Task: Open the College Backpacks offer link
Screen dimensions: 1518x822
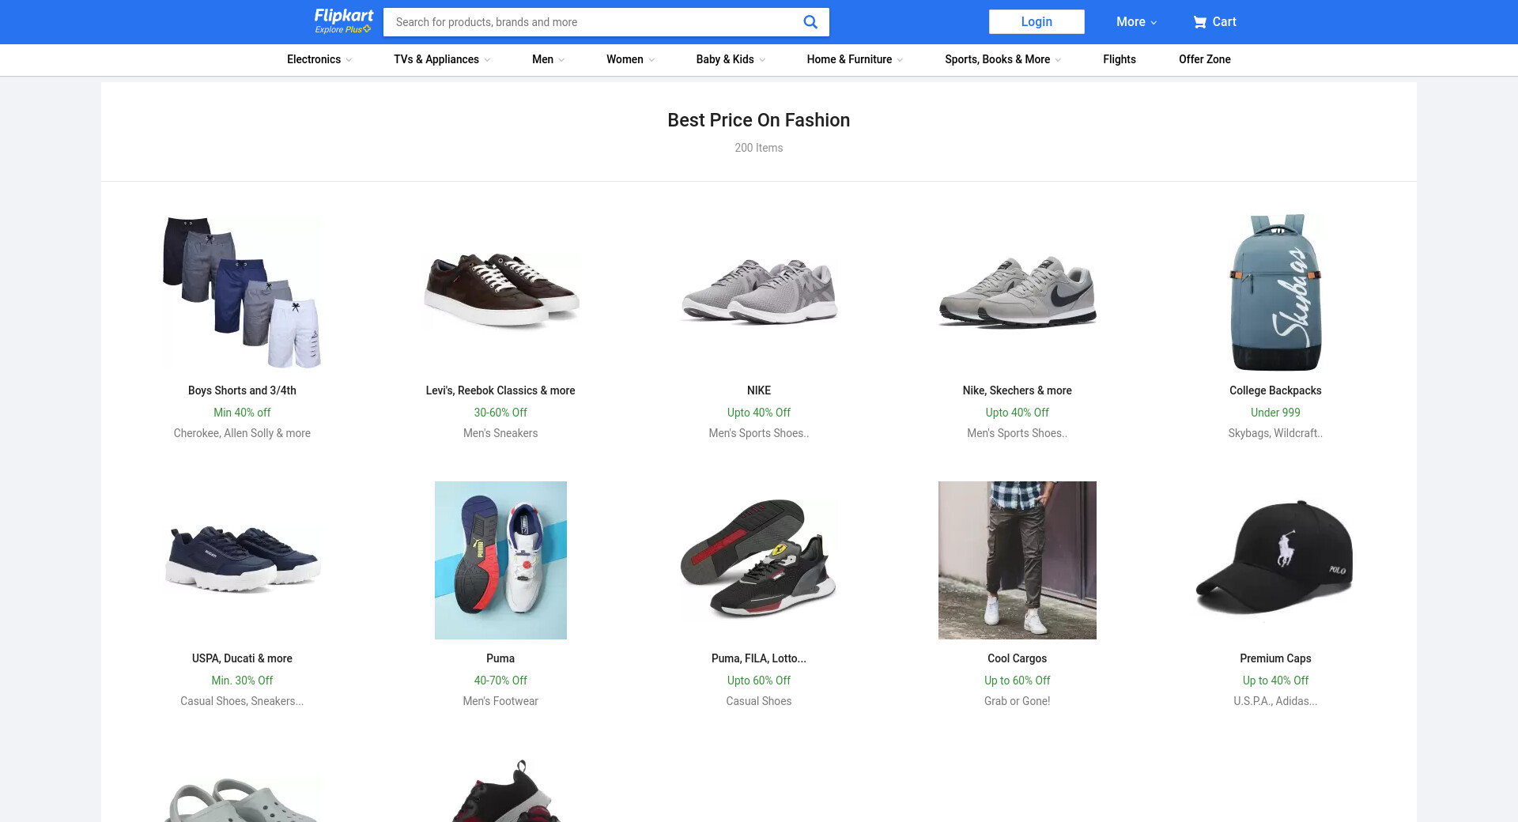Action: [1274, 390]
